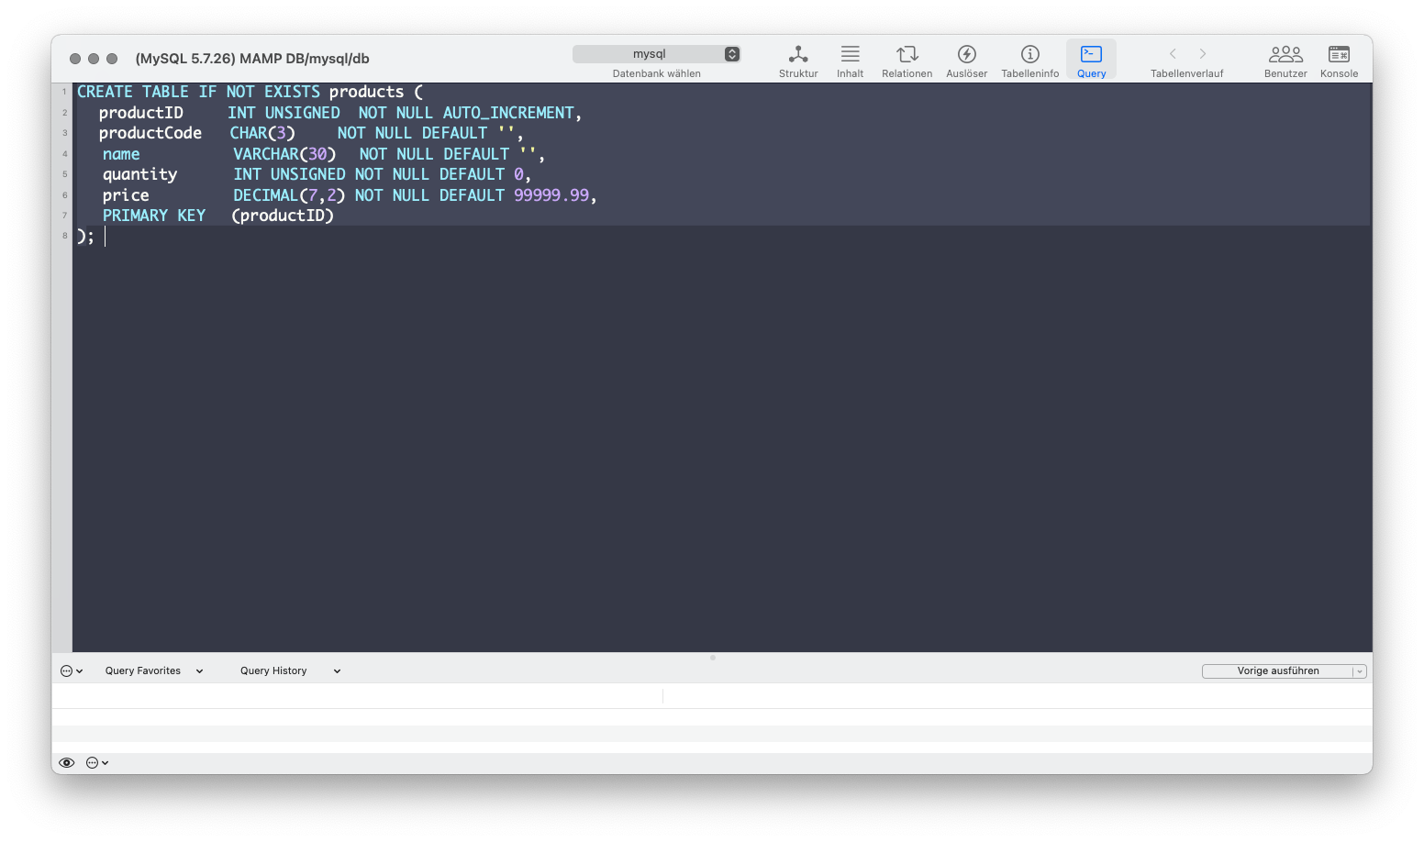
Task: Select the Query tab in the toolbar
Action: click(1091, 60)
